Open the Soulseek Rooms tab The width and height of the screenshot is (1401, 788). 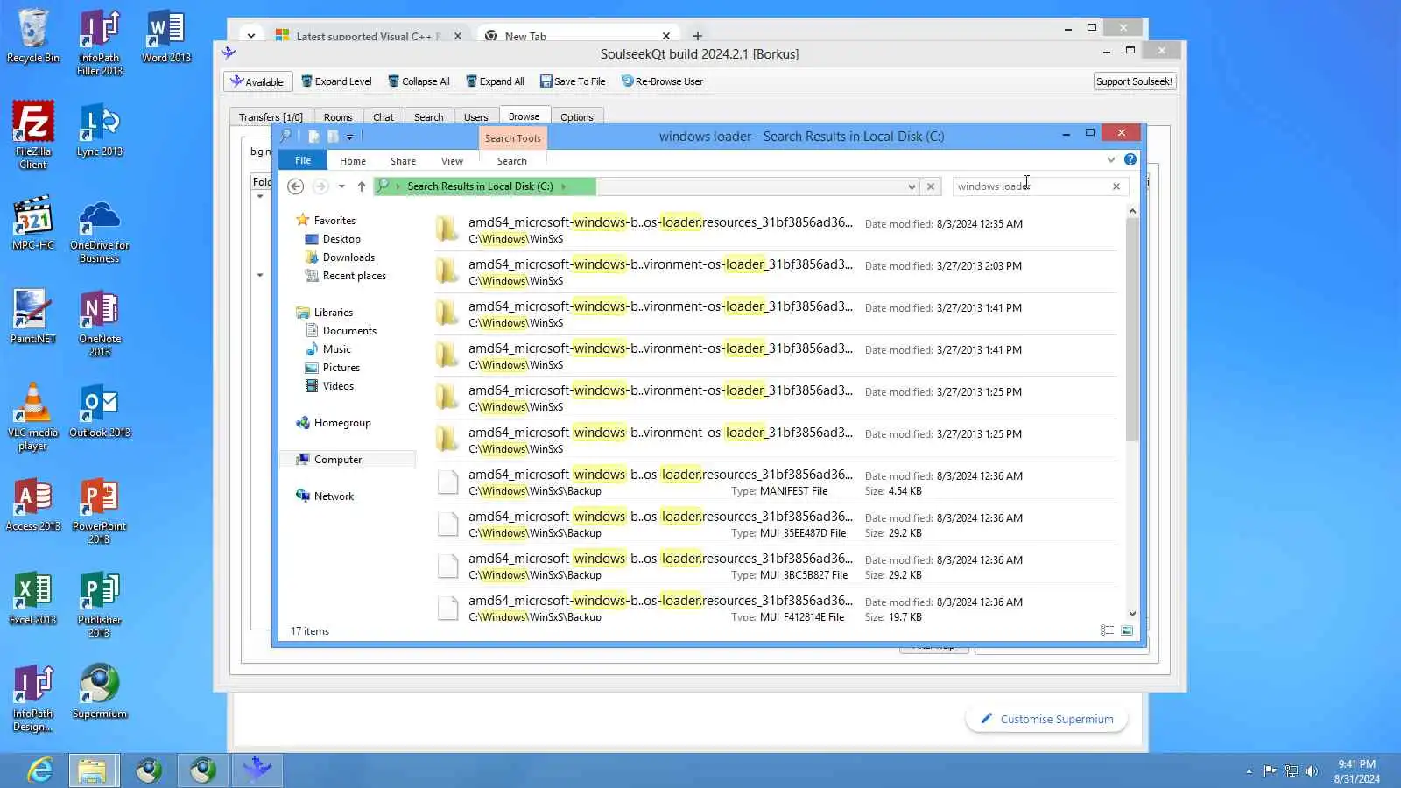pos(338,117)
